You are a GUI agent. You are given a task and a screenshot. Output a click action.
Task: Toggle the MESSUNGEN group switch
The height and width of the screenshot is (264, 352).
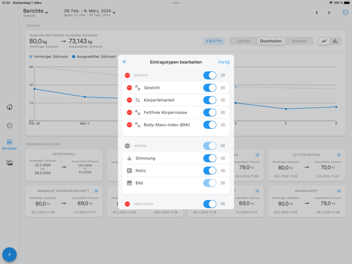click(x=210, y=204)
